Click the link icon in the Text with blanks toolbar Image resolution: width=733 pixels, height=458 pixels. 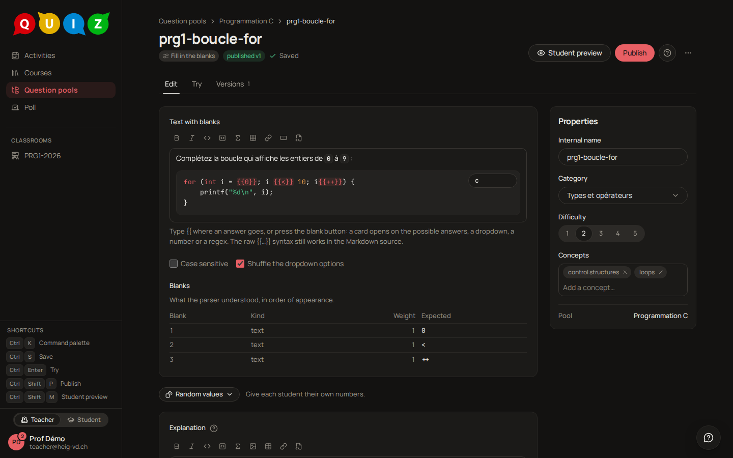[x=268, y=138]
